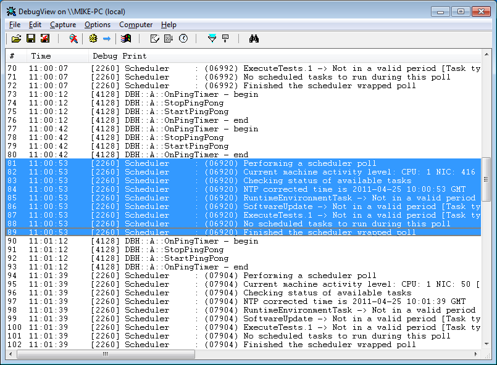Click the Time column header
This screenshot has width=497, height=365.
[x=41, y=56]
